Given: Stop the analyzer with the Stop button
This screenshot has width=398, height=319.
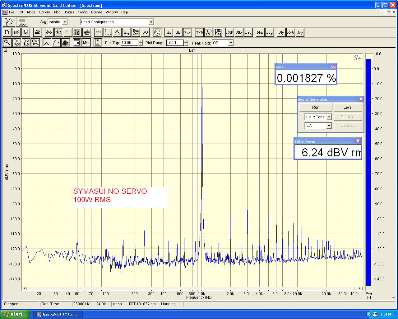Looking at the screenshot, I should (x=22, y=22).
